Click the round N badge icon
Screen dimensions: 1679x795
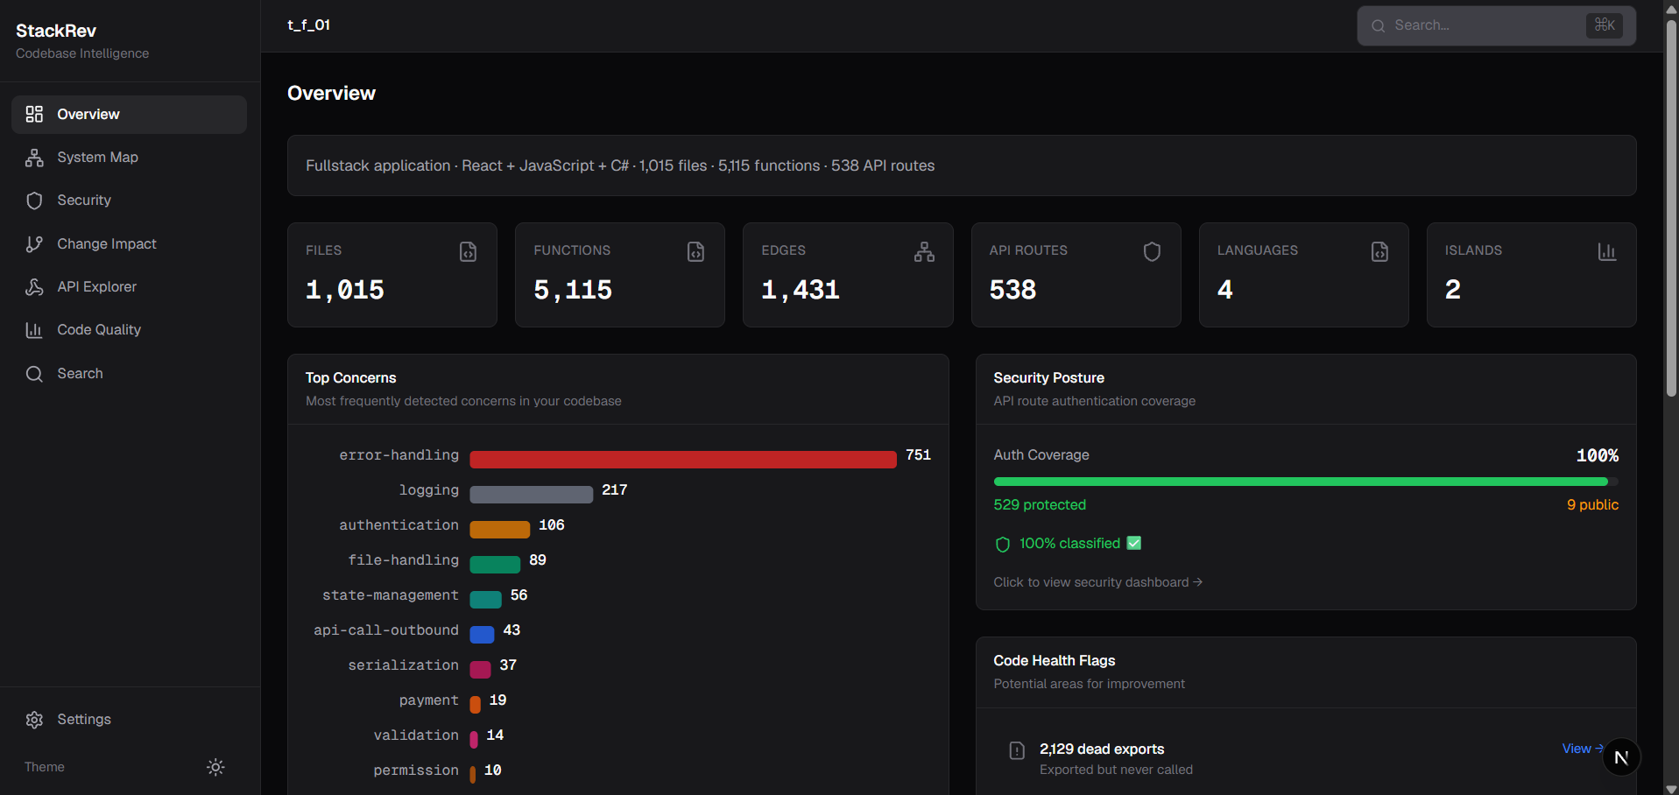click(1621, 757)
